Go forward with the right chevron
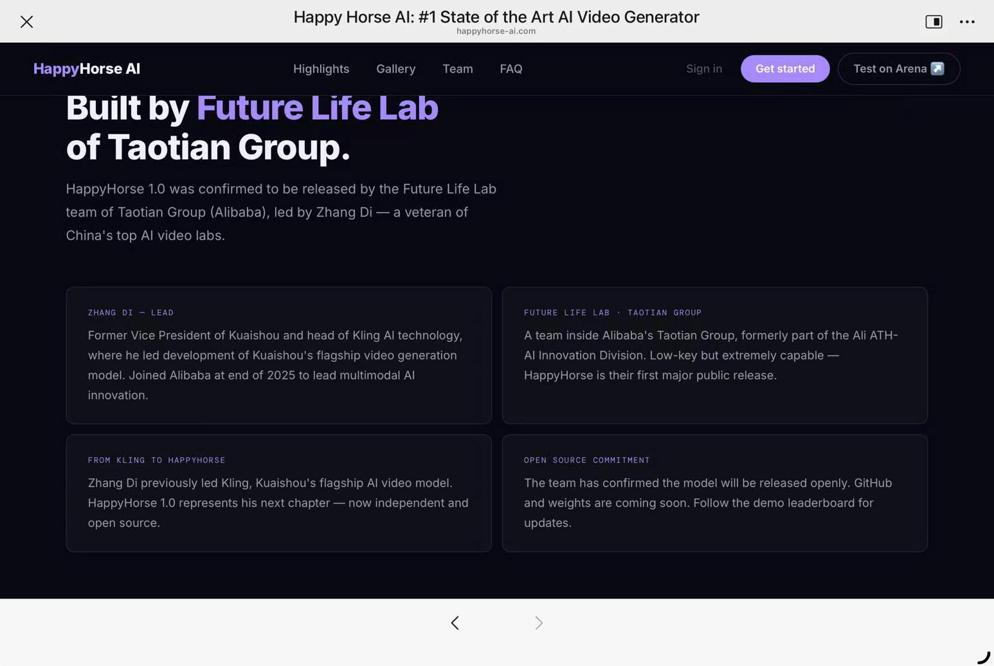This screenshot has height=666, width=994. pyautogui.click(x=539, y=623)
